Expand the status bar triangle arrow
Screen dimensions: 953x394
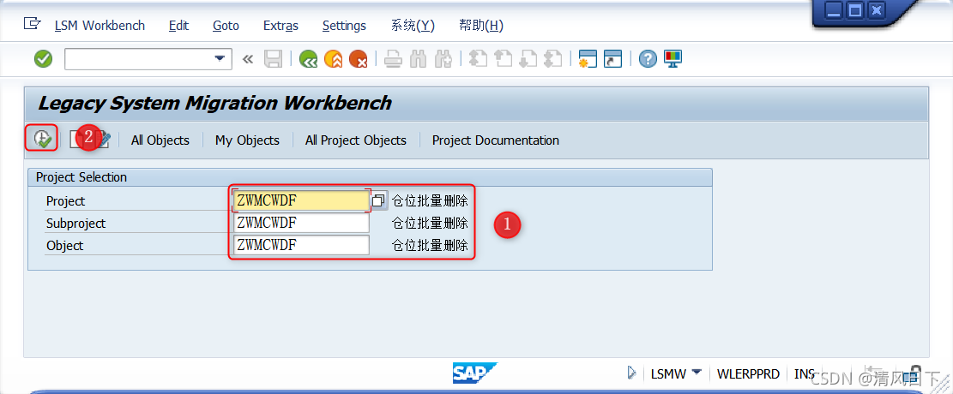click(632, 373)
